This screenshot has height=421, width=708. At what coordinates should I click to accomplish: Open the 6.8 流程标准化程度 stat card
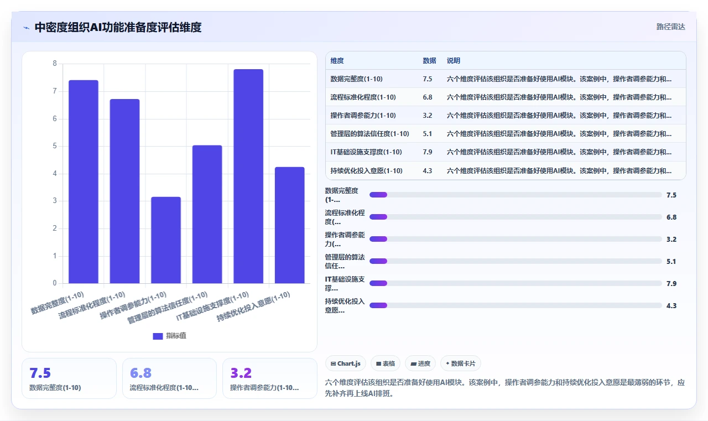pos(169,378)
